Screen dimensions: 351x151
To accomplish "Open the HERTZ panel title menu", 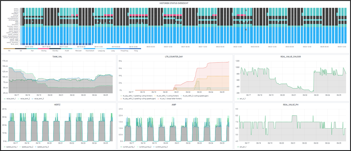I will 57,104.
